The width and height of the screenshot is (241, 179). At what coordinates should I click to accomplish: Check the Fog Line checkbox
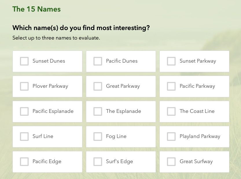click(x=98, y=137)
